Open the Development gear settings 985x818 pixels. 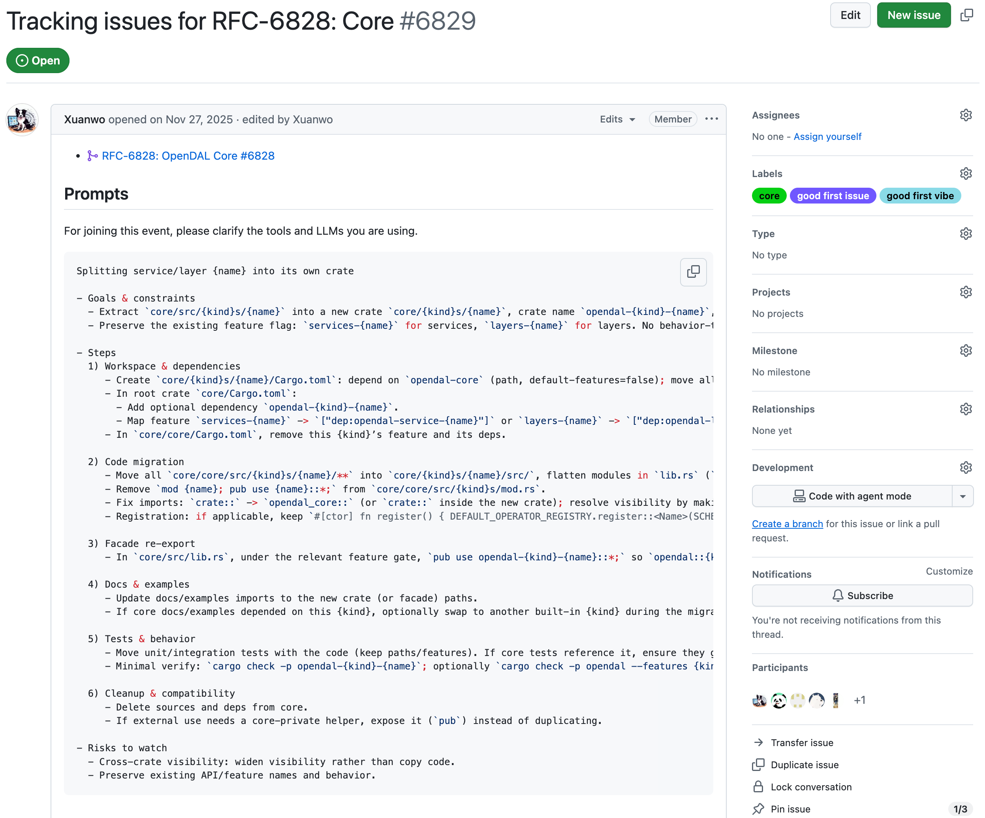(965, 468)
